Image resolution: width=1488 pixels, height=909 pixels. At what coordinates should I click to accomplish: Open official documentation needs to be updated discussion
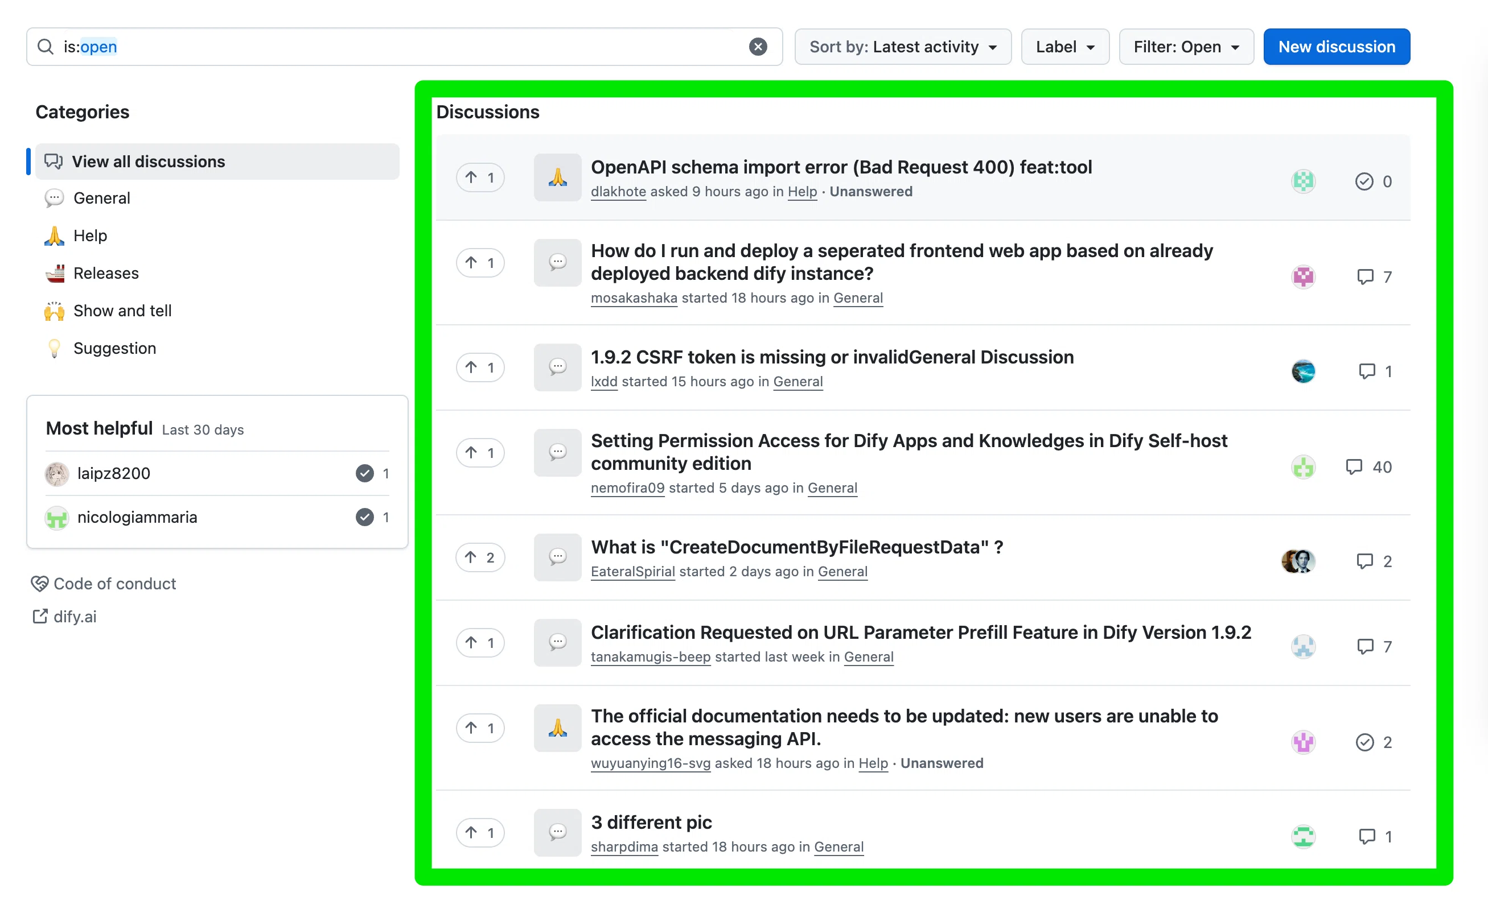click(904, 728)
